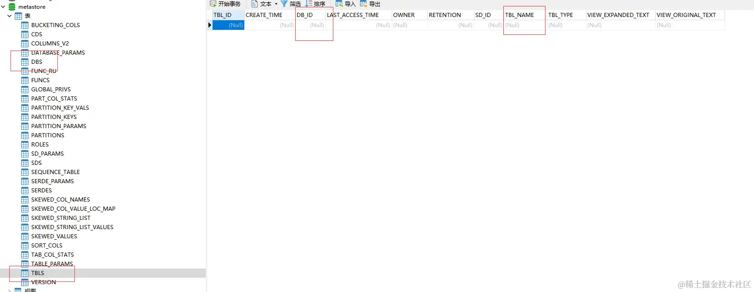Click the table icon next to VERSION
Screen dimensions: 754x292
[x=25, y=282]
